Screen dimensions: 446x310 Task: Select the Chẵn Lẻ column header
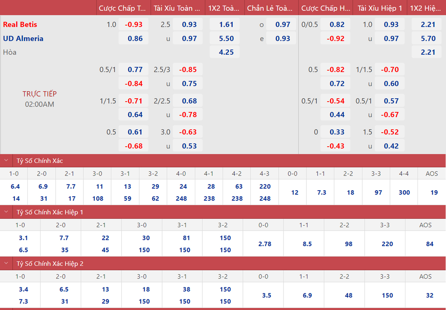271,8
